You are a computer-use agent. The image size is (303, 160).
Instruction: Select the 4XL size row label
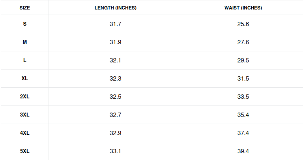pos(24,133)
